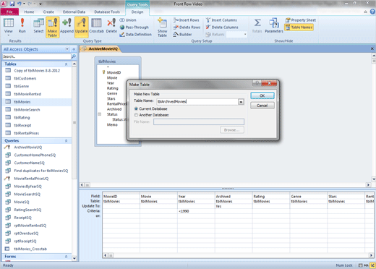Select the Union query option

128,20
